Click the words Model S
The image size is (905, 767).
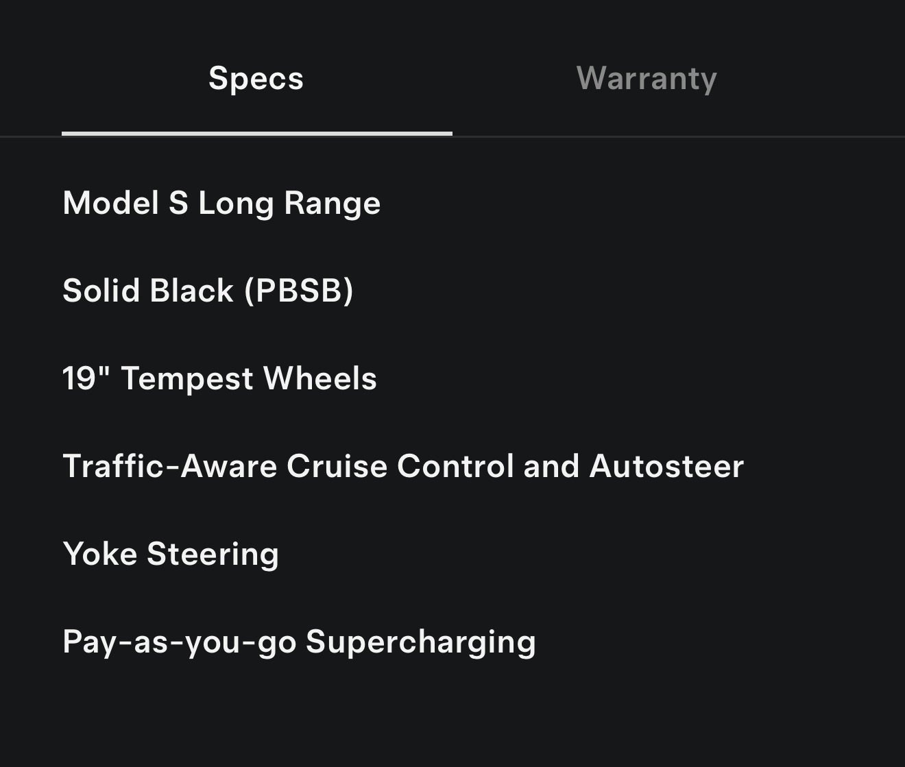125,203
